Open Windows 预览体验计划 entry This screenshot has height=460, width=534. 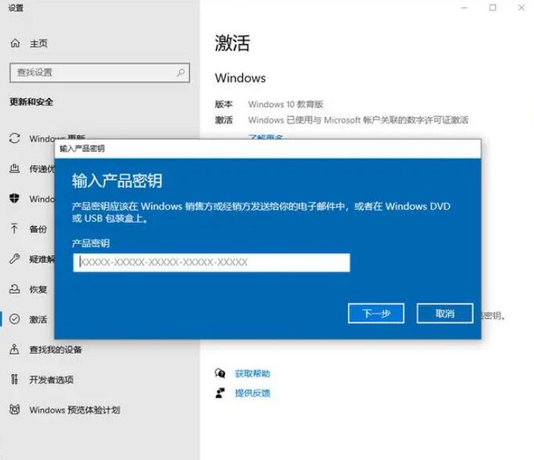pos(74,410)
